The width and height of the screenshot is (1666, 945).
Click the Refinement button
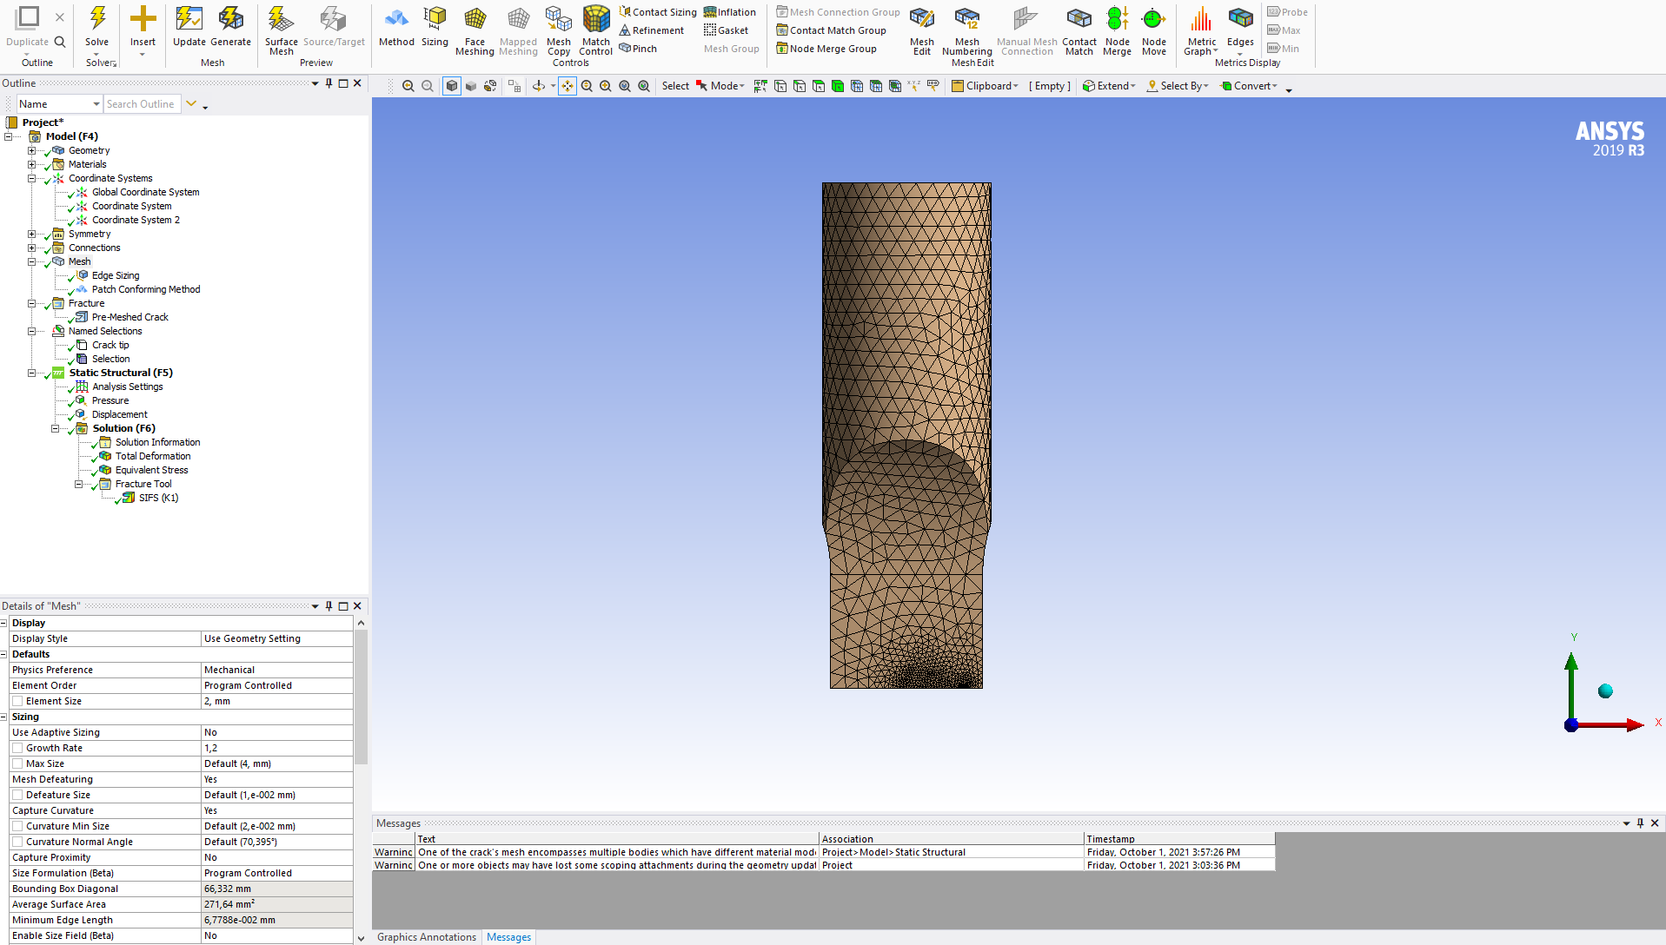[652, 30]
